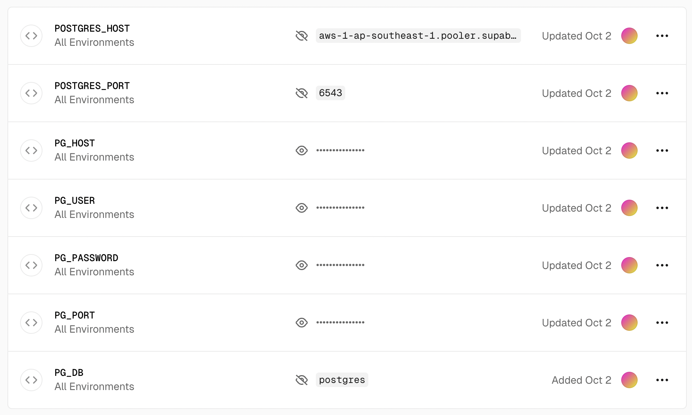Image resolution: width=692 pixels, height=415 pixels.
Task: Click the code icon beside POSTGRES_PORT
Action: tap(31, 93)
